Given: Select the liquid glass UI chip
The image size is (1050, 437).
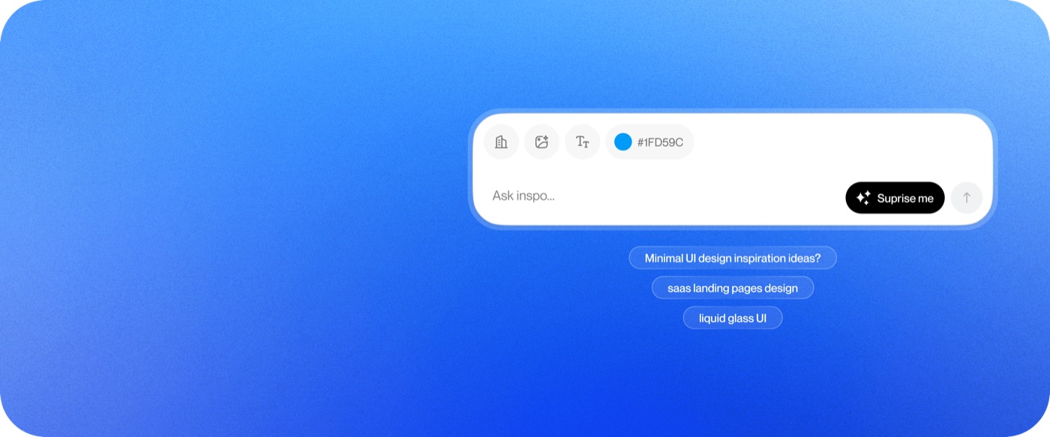Looking at the screenshot, I should [x=733, y=318].
